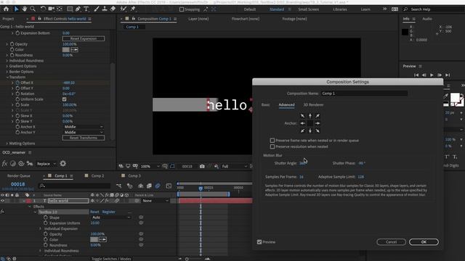Toggle the Offset X stopwatch
Viewport: 465px width, 261px height.
[17, 83]
